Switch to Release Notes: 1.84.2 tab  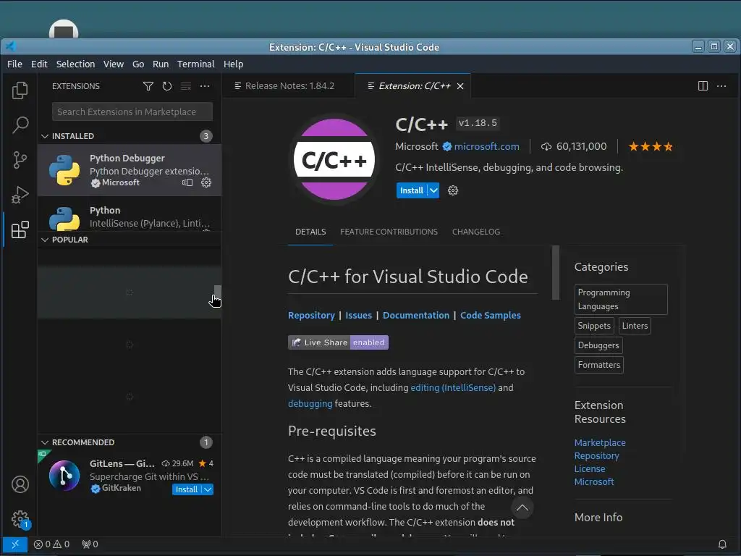(288, 86)
